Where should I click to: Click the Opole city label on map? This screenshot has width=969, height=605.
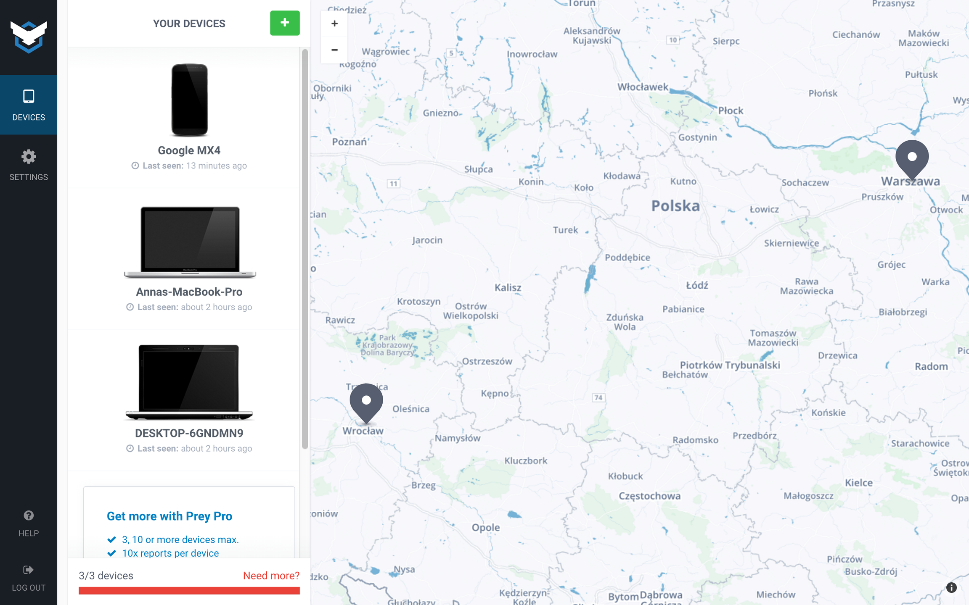486,528
